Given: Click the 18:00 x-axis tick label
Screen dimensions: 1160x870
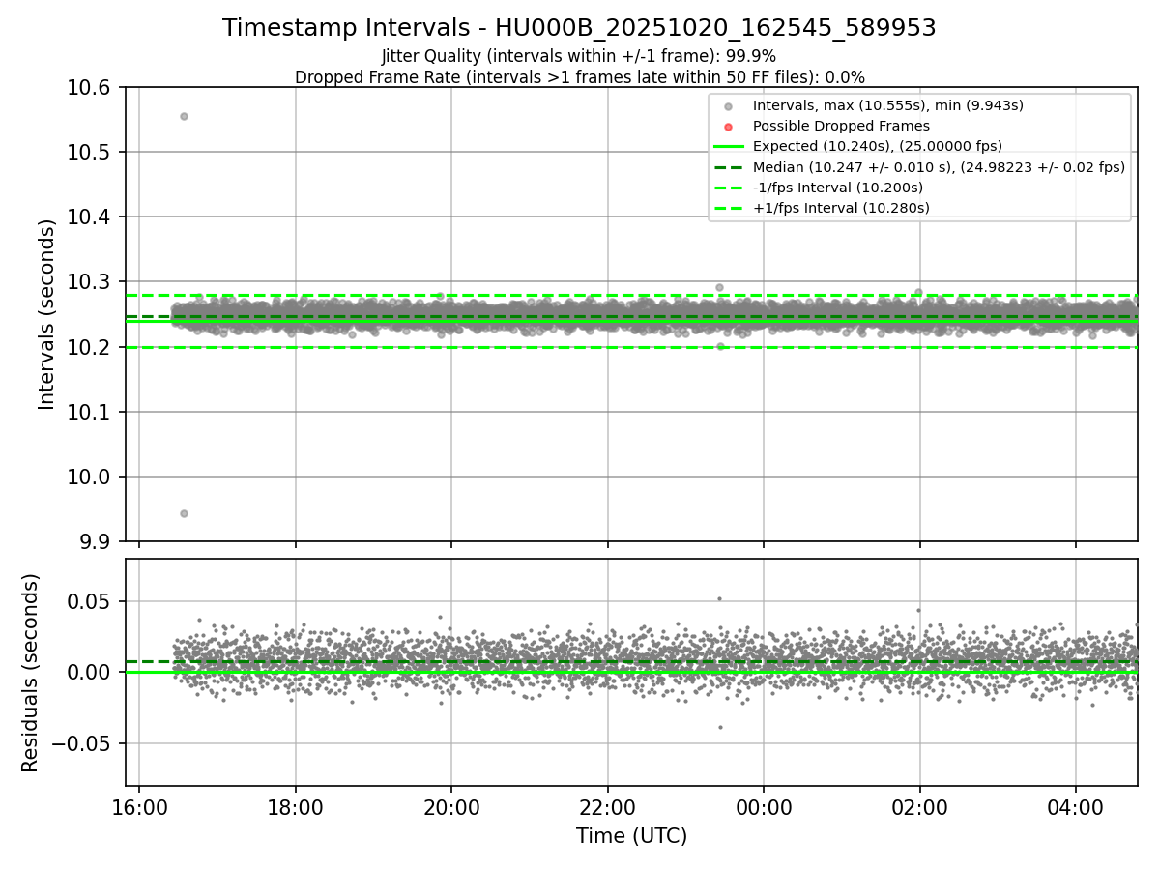Looking at the screenshot, I should 295,807.
